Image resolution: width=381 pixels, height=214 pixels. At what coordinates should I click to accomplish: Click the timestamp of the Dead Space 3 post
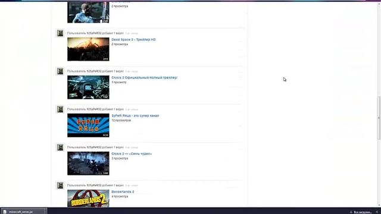(x=132, y=33)
